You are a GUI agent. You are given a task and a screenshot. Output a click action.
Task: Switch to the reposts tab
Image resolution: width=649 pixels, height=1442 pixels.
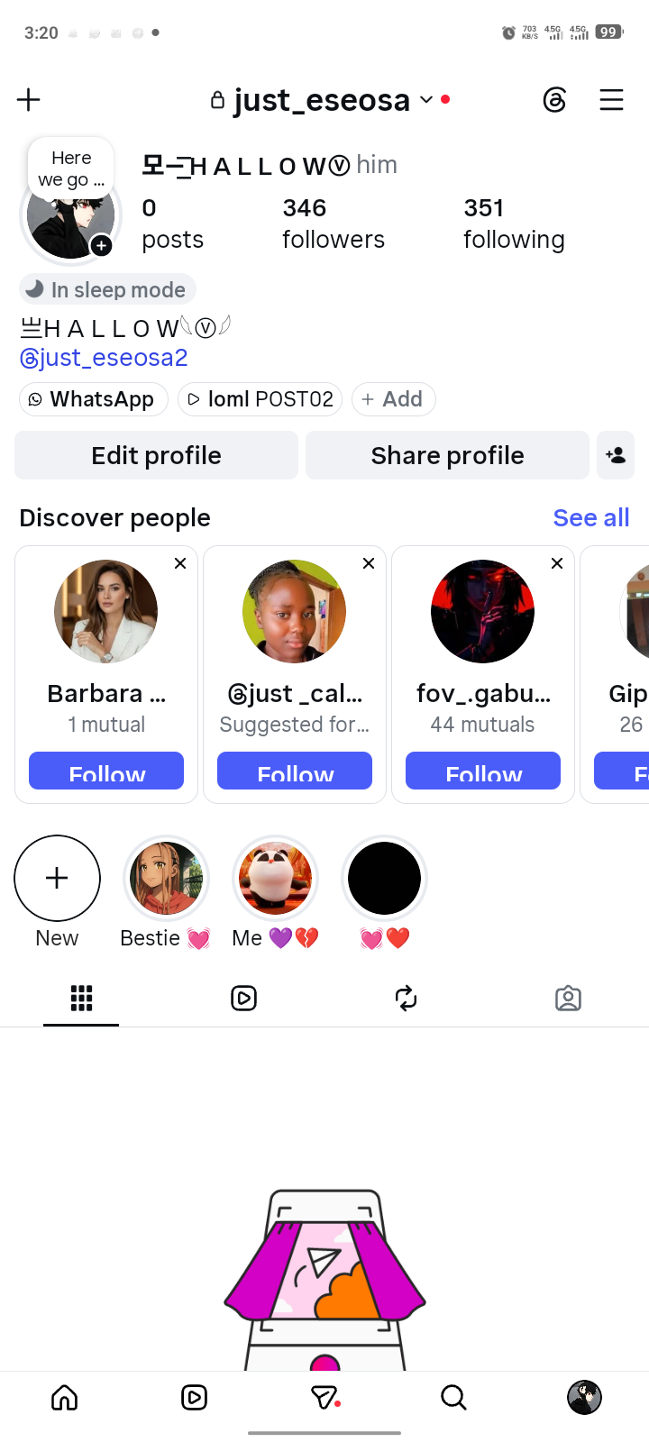point(406,998)
